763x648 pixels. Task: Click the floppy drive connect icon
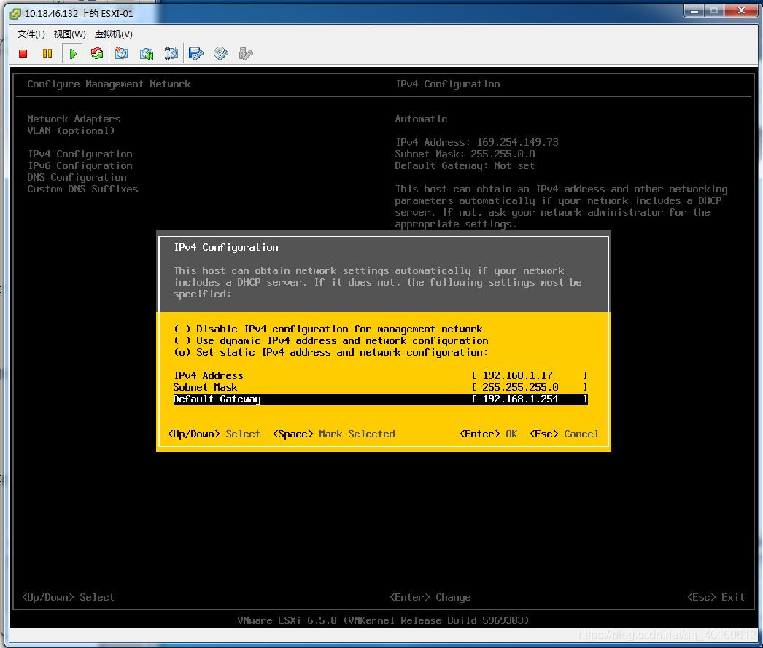(196, 53)
